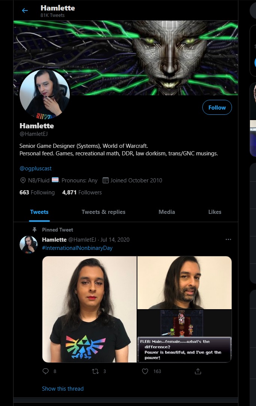Open the Media tab
The width and height of the screenshot is (256, 406).
tap(167, 212)
